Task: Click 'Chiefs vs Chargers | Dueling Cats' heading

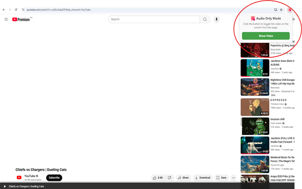Action: click(41, 170)
